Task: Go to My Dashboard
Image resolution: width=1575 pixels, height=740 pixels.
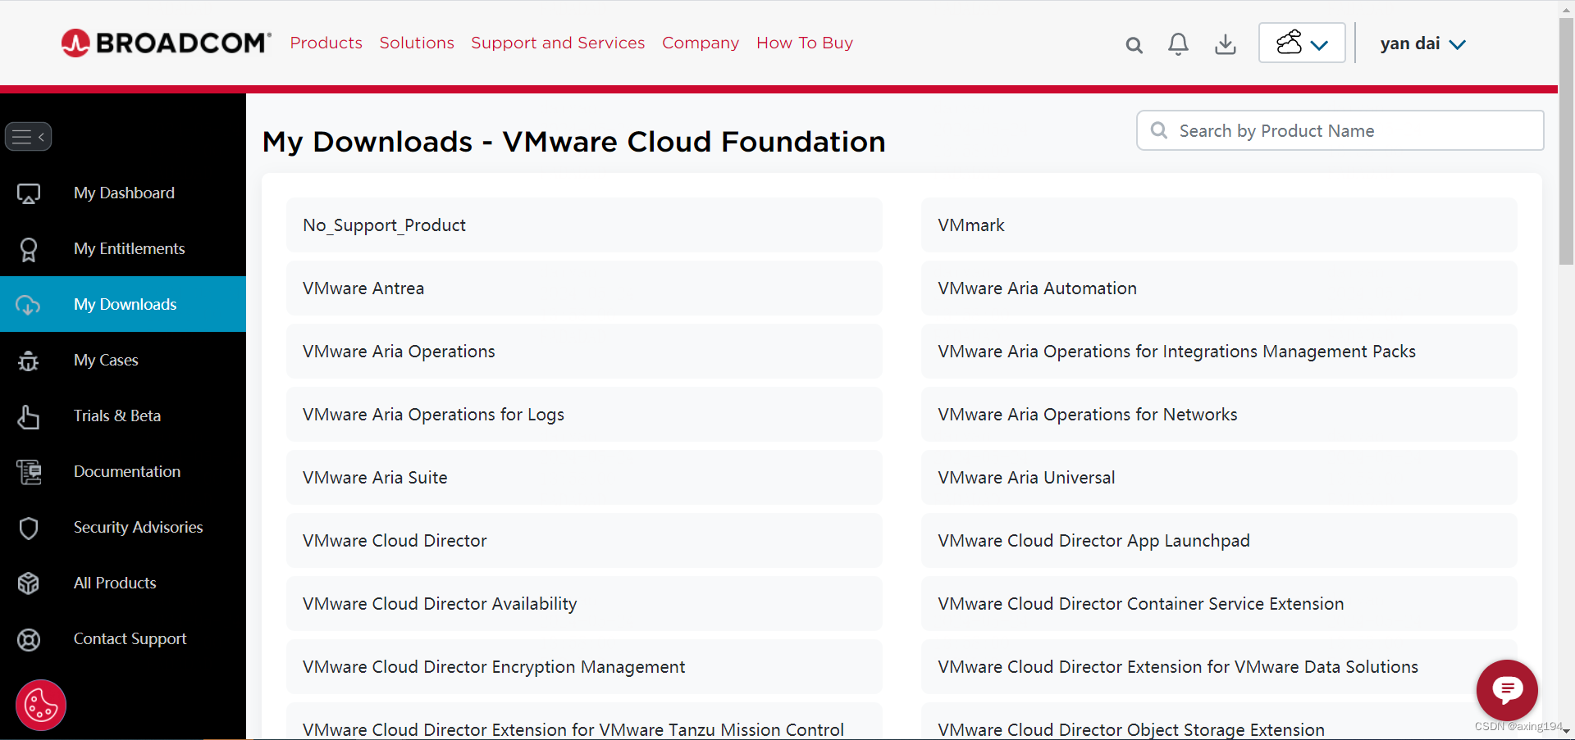Action: pos(123,193)
